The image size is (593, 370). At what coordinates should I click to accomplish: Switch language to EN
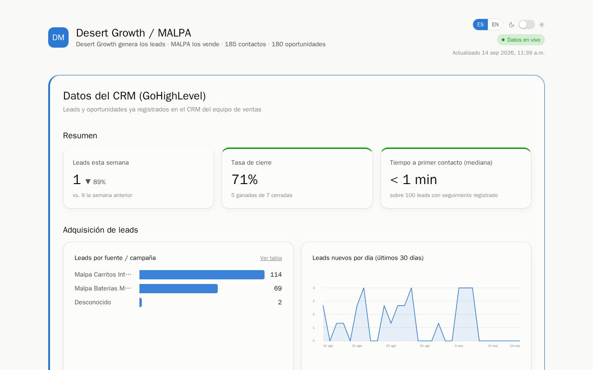click(495, 25)
